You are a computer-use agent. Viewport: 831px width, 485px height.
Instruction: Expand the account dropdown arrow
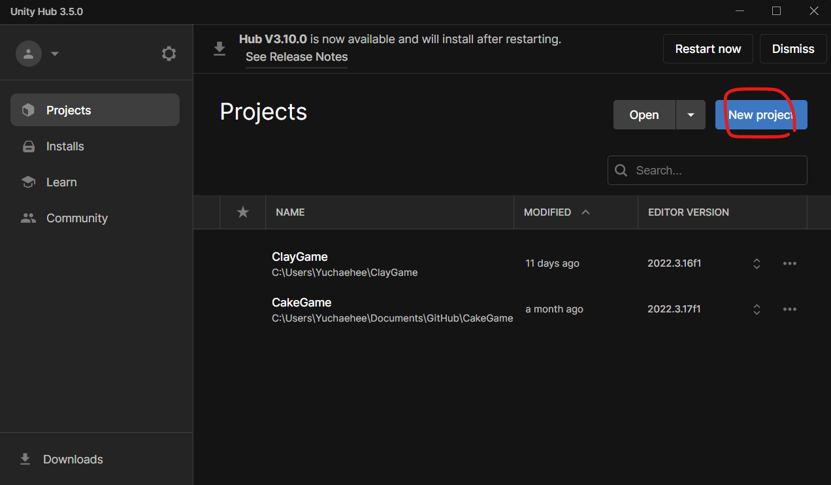55,54
